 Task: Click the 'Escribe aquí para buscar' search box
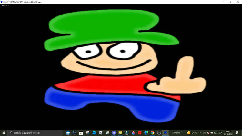point(35,133)
